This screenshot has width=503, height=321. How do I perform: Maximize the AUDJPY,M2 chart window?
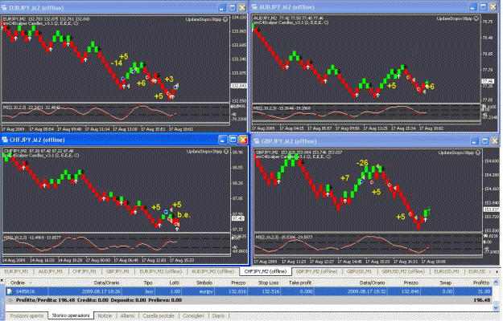pos(483,6)
